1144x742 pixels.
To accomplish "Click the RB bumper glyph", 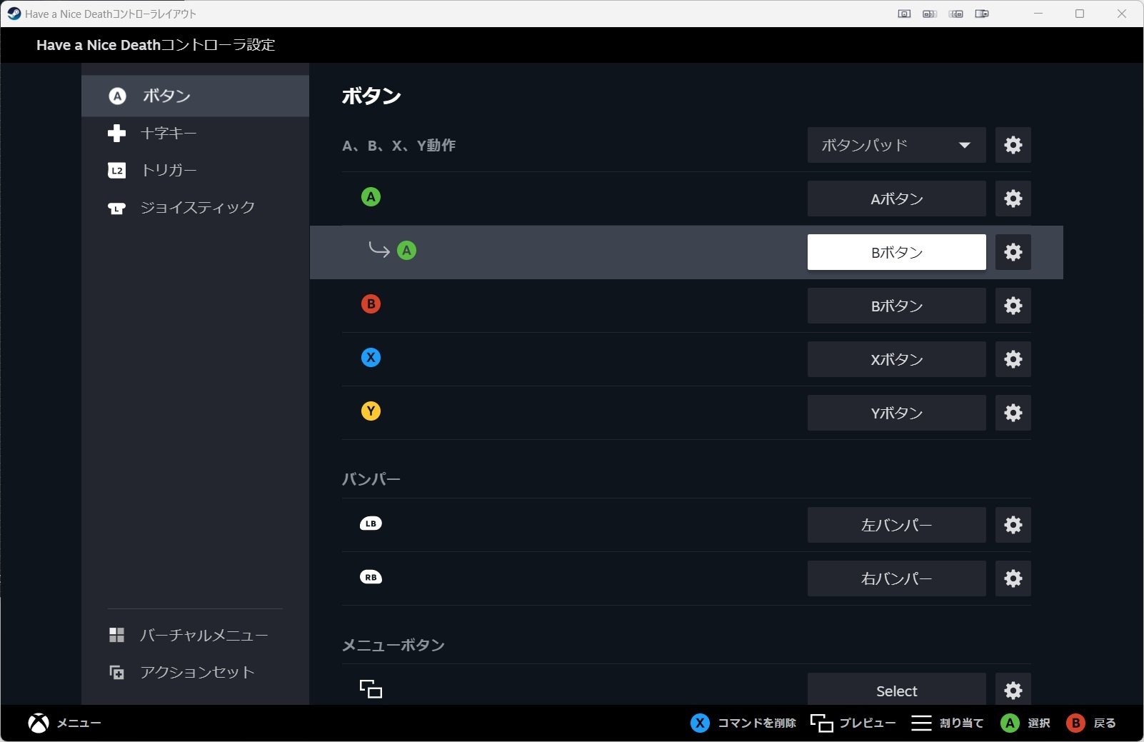I will point(371,577).
